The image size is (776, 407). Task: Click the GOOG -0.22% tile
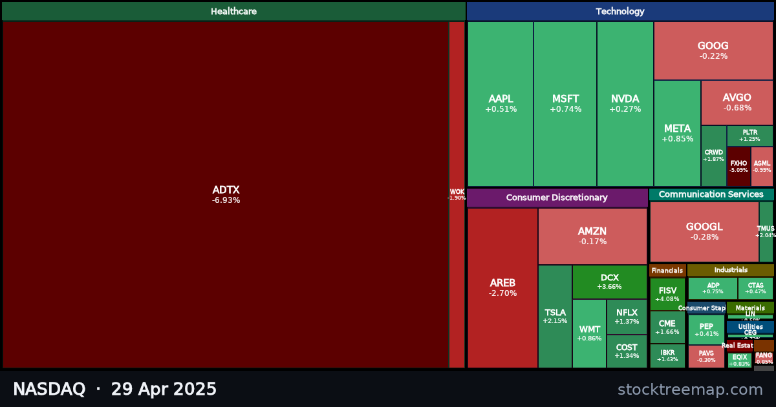713,51
